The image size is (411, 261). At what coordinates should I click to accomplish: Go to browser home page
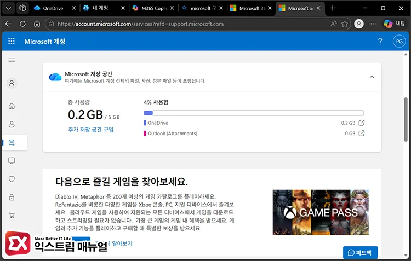37,24
